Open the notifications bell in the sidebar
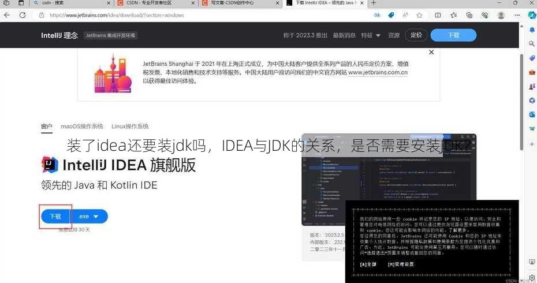The height and width of the screenshot is (283, 537). coord(532,30)
